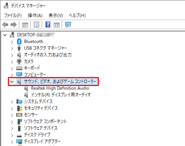Expand the ディスプレイ アダプター category
The image size is (185, 146).
(x=12, y=142)
